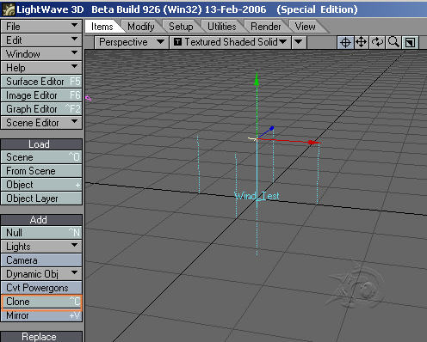The height and width of the screenshot is (342, 427).
Task: Click Load Scene button
Action: [41, 157]
